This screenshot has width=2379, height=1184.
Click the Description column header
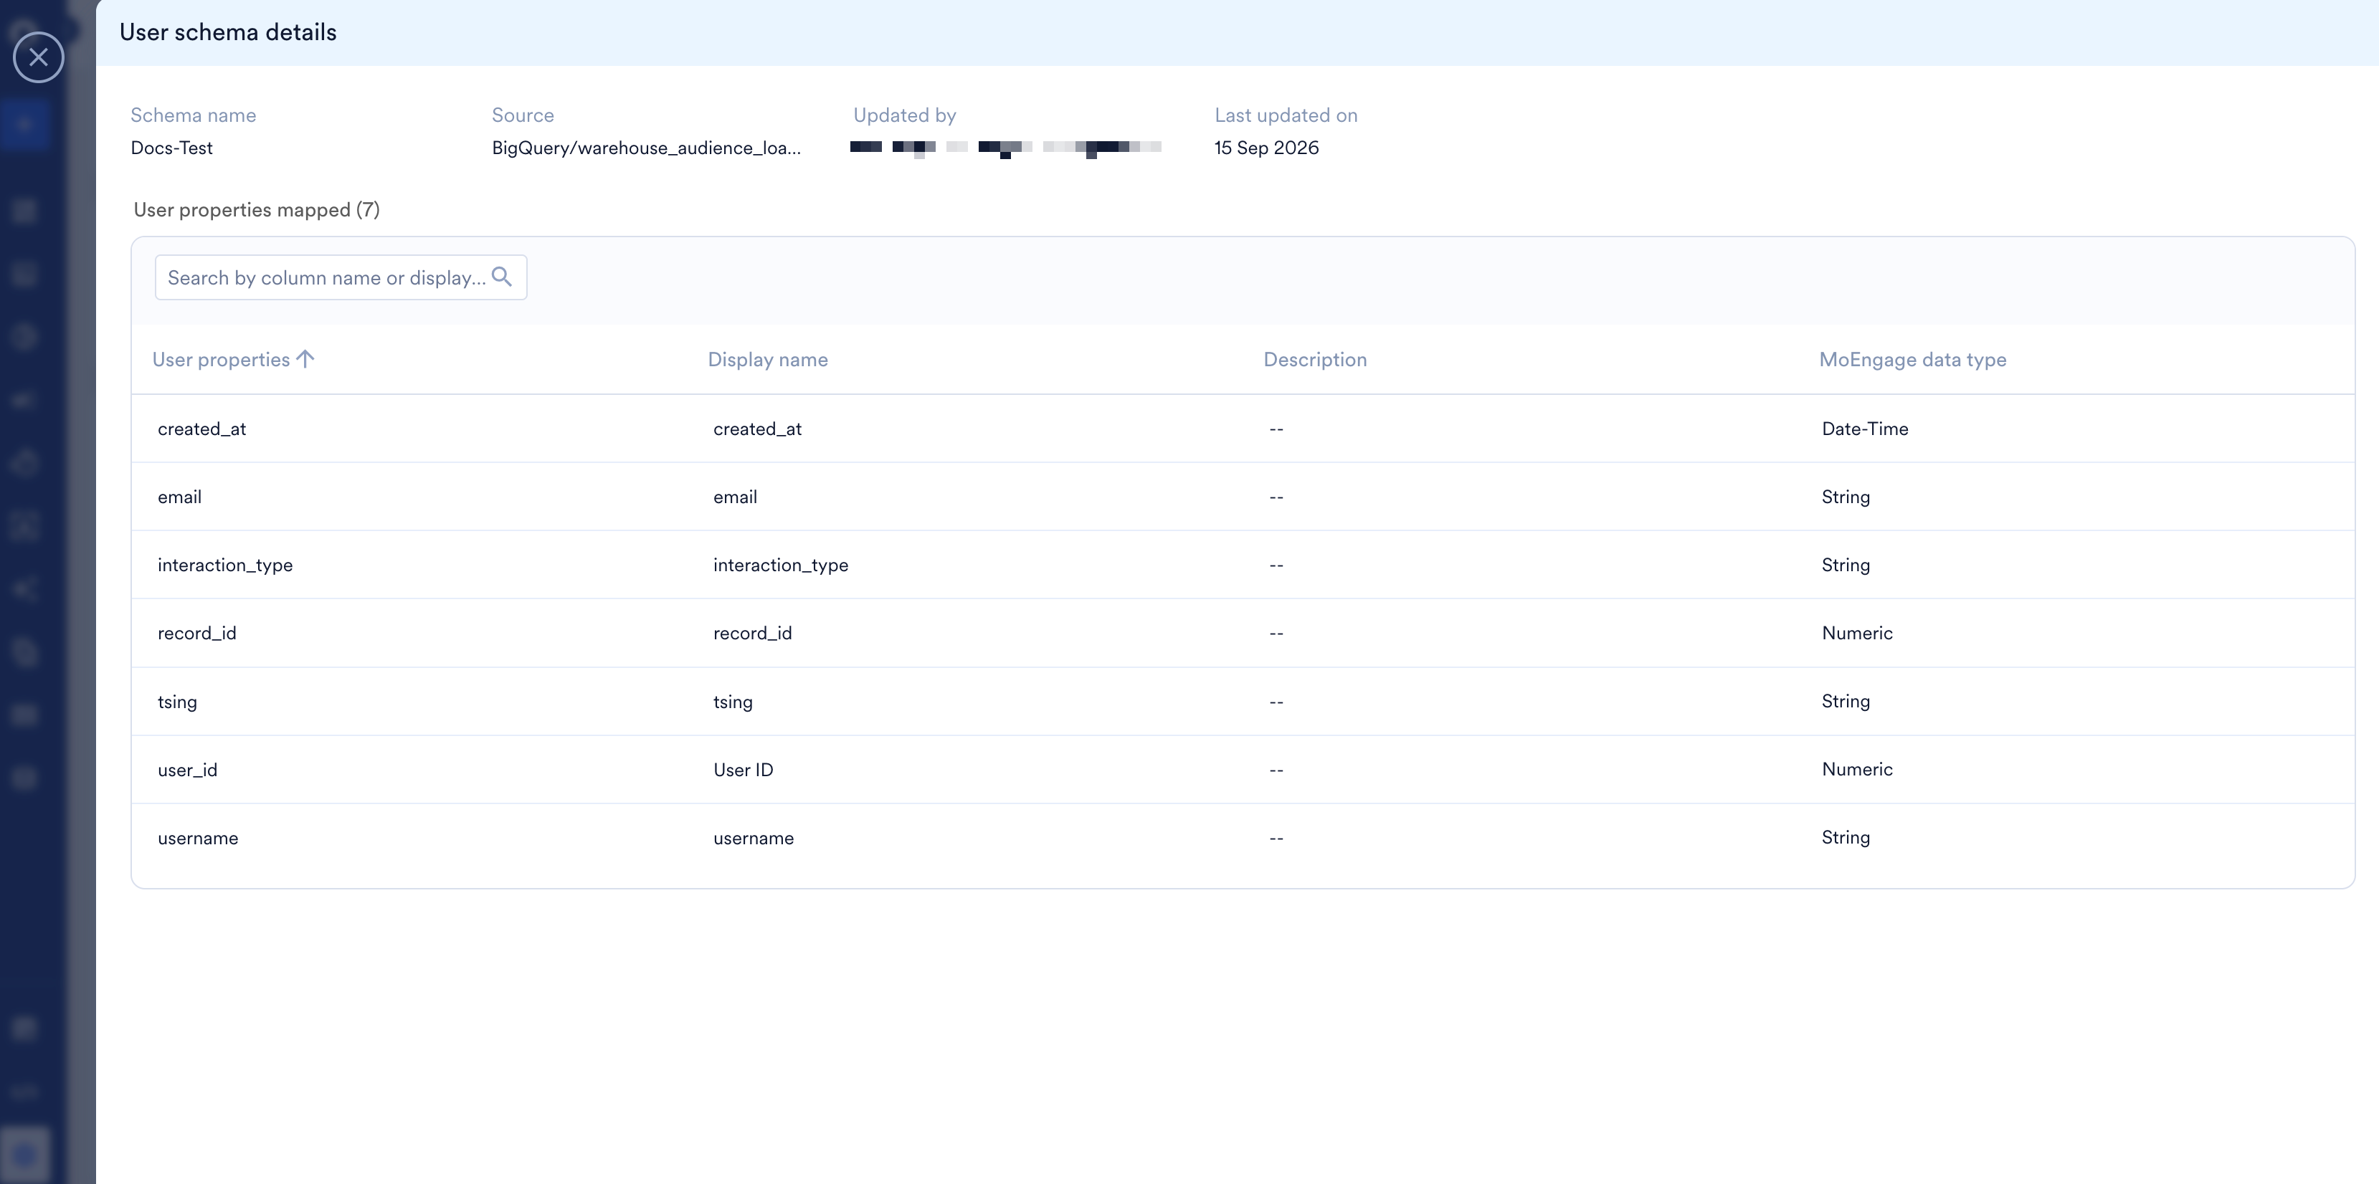[x=1314, y=359]
